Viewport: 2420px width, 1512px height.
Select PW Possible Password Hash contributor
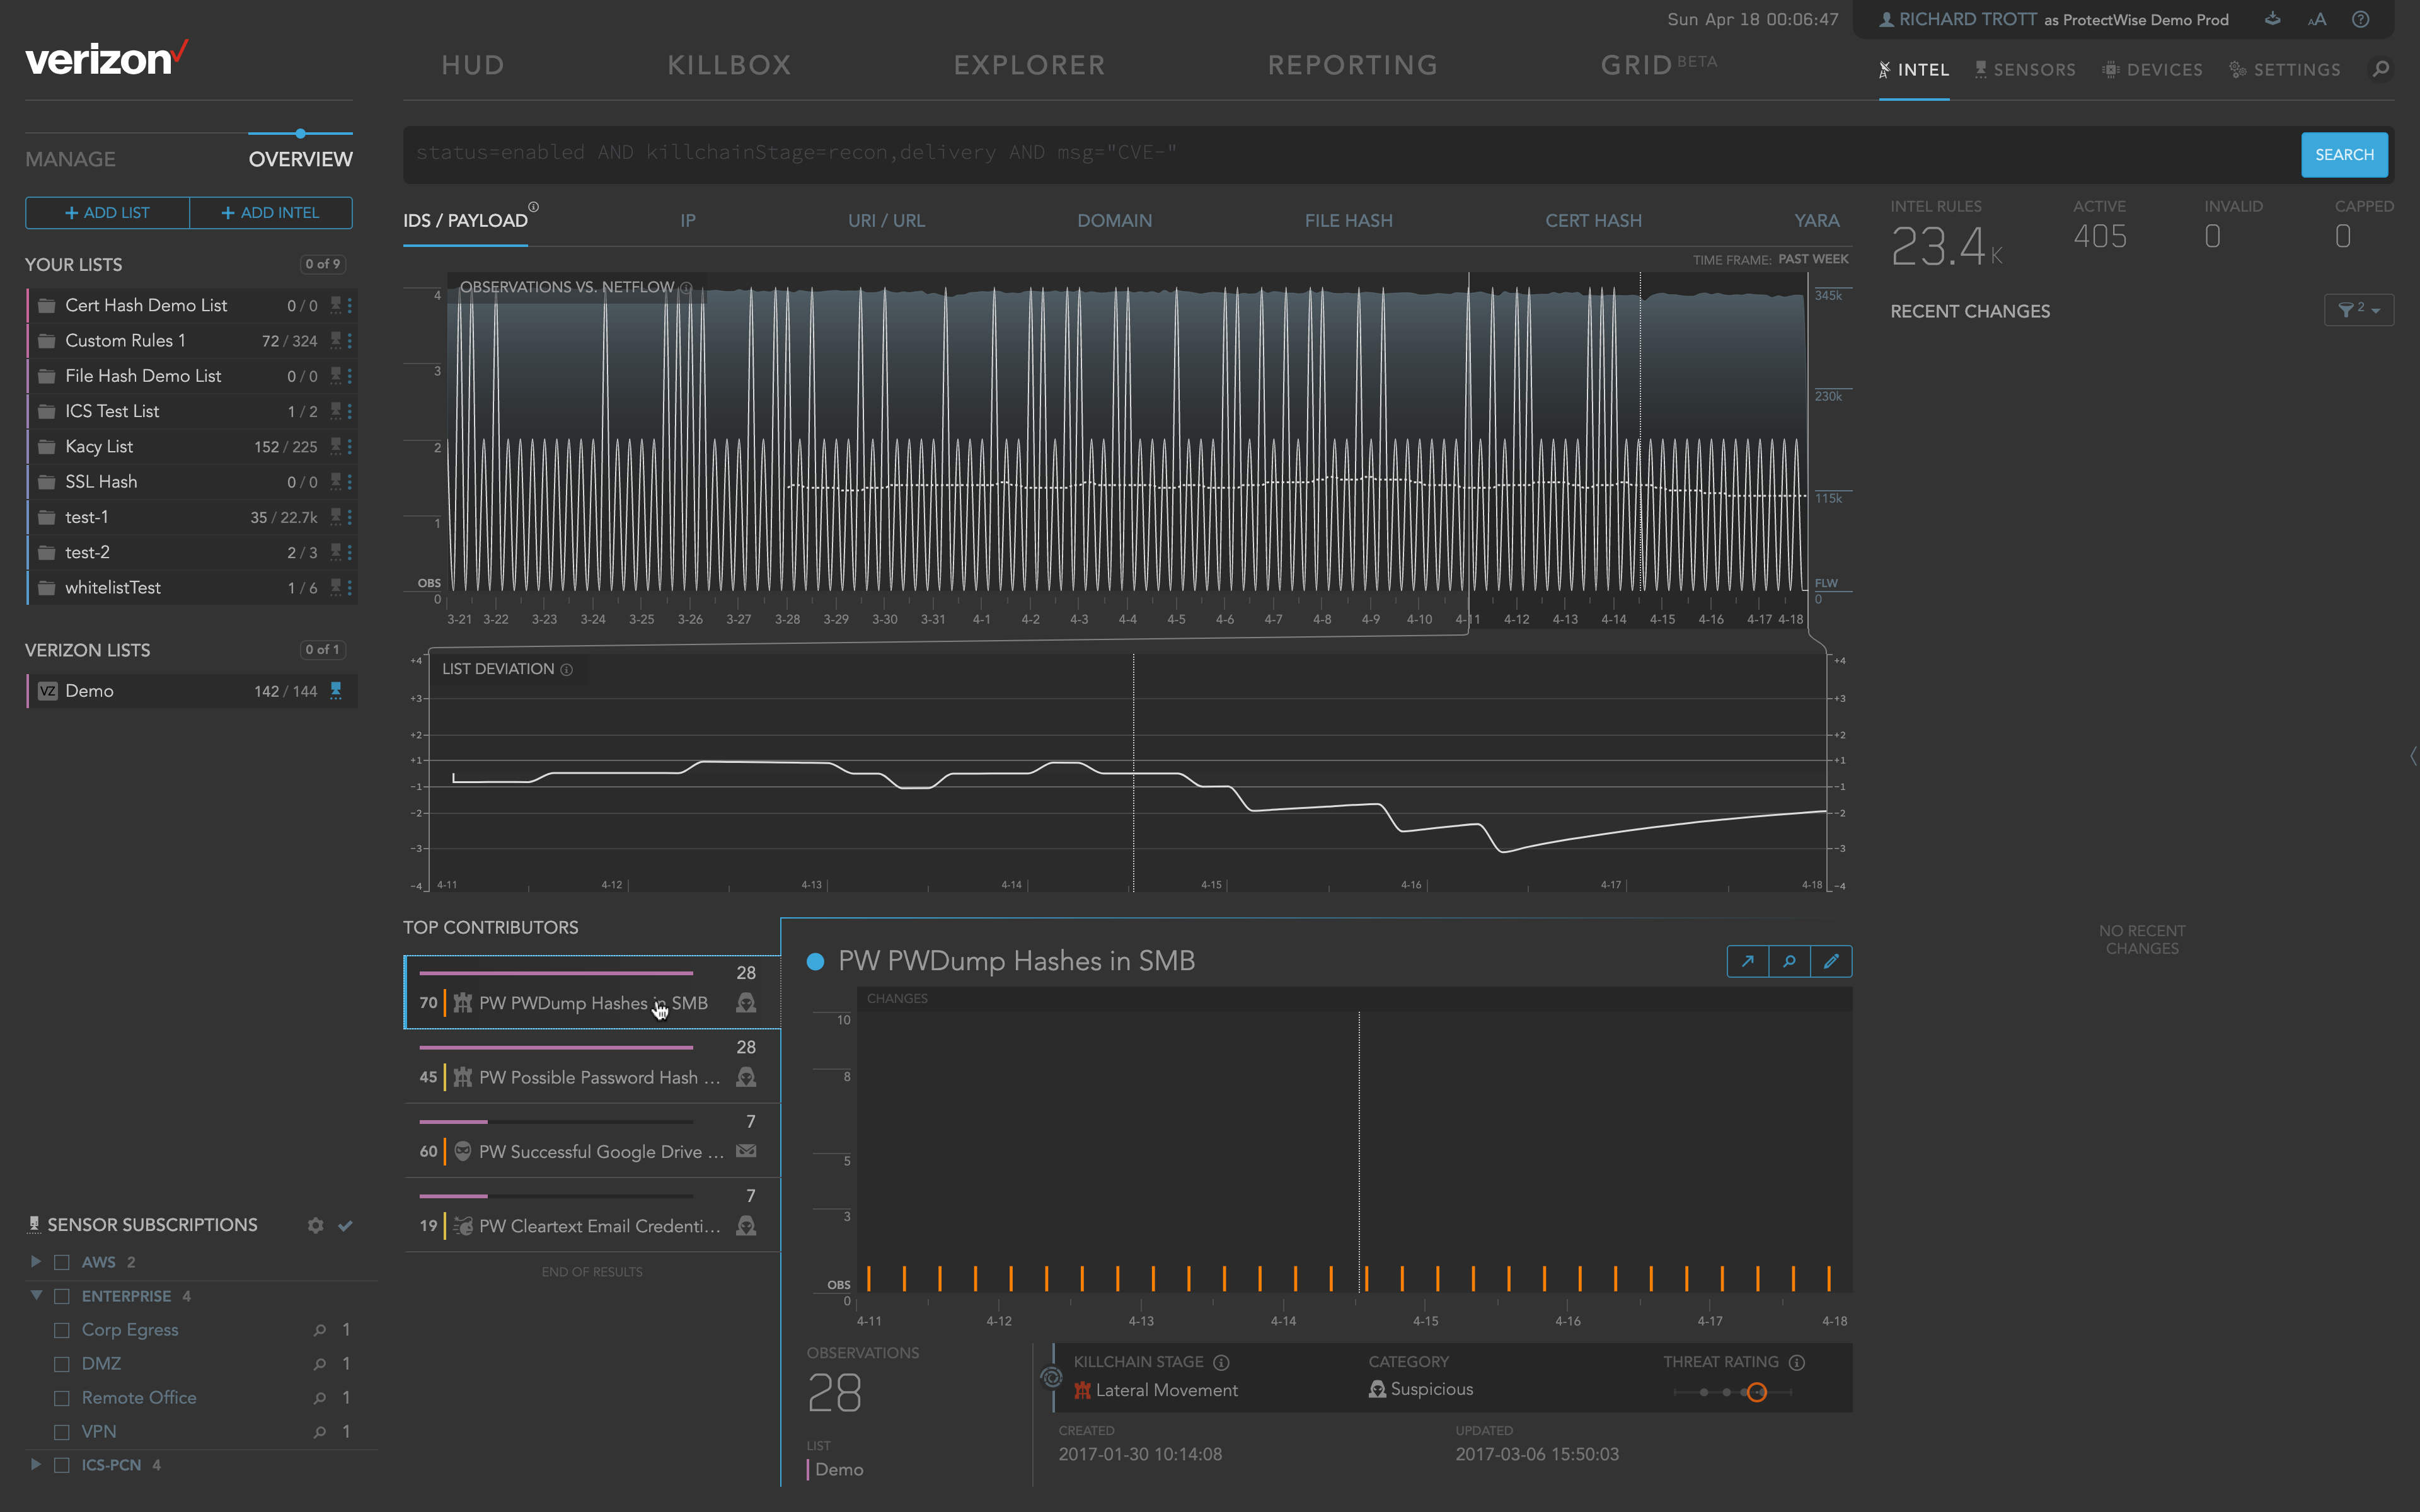coord(592,1066)
